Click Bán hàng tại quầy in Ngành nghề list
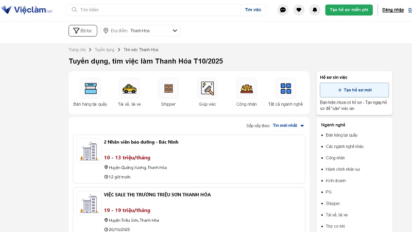Viewport: 412px width, 232px height. click(x=341, y=135)
